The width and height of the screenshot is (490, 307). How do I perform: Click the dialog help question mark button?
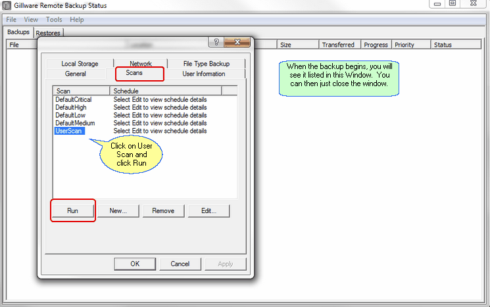[x=216, y=42]
